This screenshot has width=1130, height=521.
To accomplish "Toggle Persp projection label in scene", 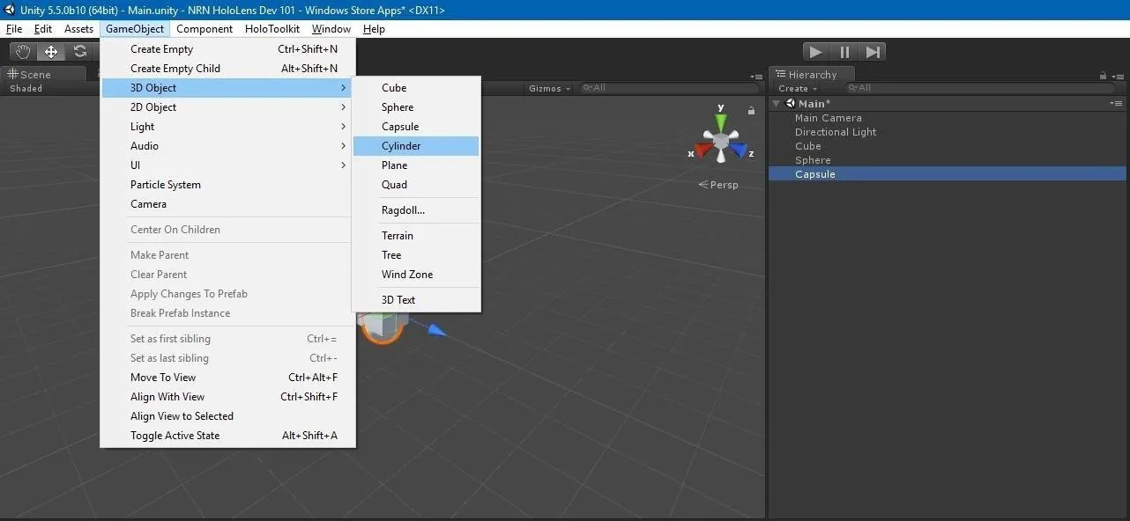I will coord(718,185).
